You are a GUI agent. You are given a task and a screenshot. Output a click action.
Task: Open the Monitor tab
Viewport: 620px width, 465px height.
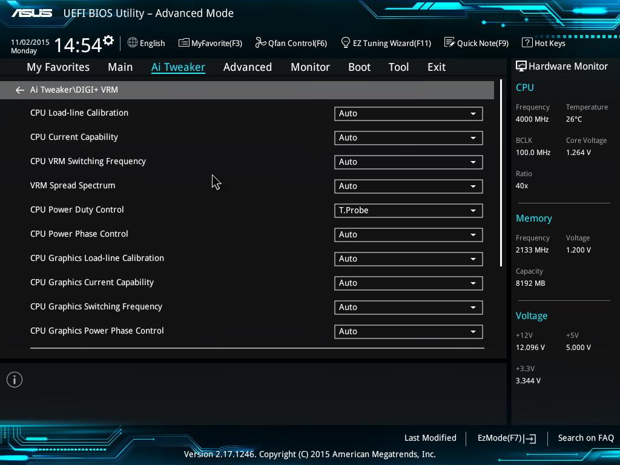pyautogui.click(x=310, y=67)
